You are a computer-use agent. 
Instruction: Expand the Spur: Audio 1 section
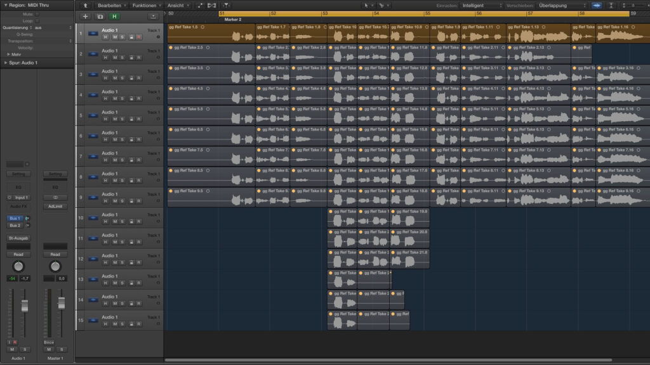[x=5, y=63]
